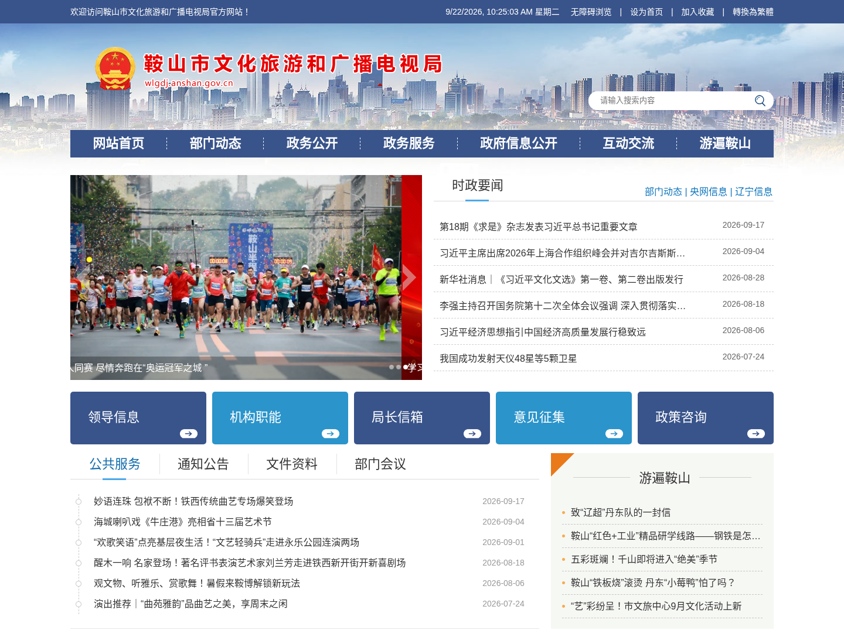Click the marathon carousel photo
Screen dimensions: 844x644
point(236,278)
